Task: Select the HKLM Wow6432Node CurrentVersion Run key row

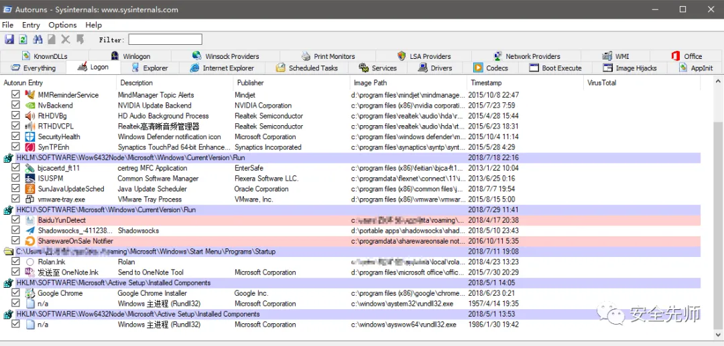Action: tap(351, 157)
